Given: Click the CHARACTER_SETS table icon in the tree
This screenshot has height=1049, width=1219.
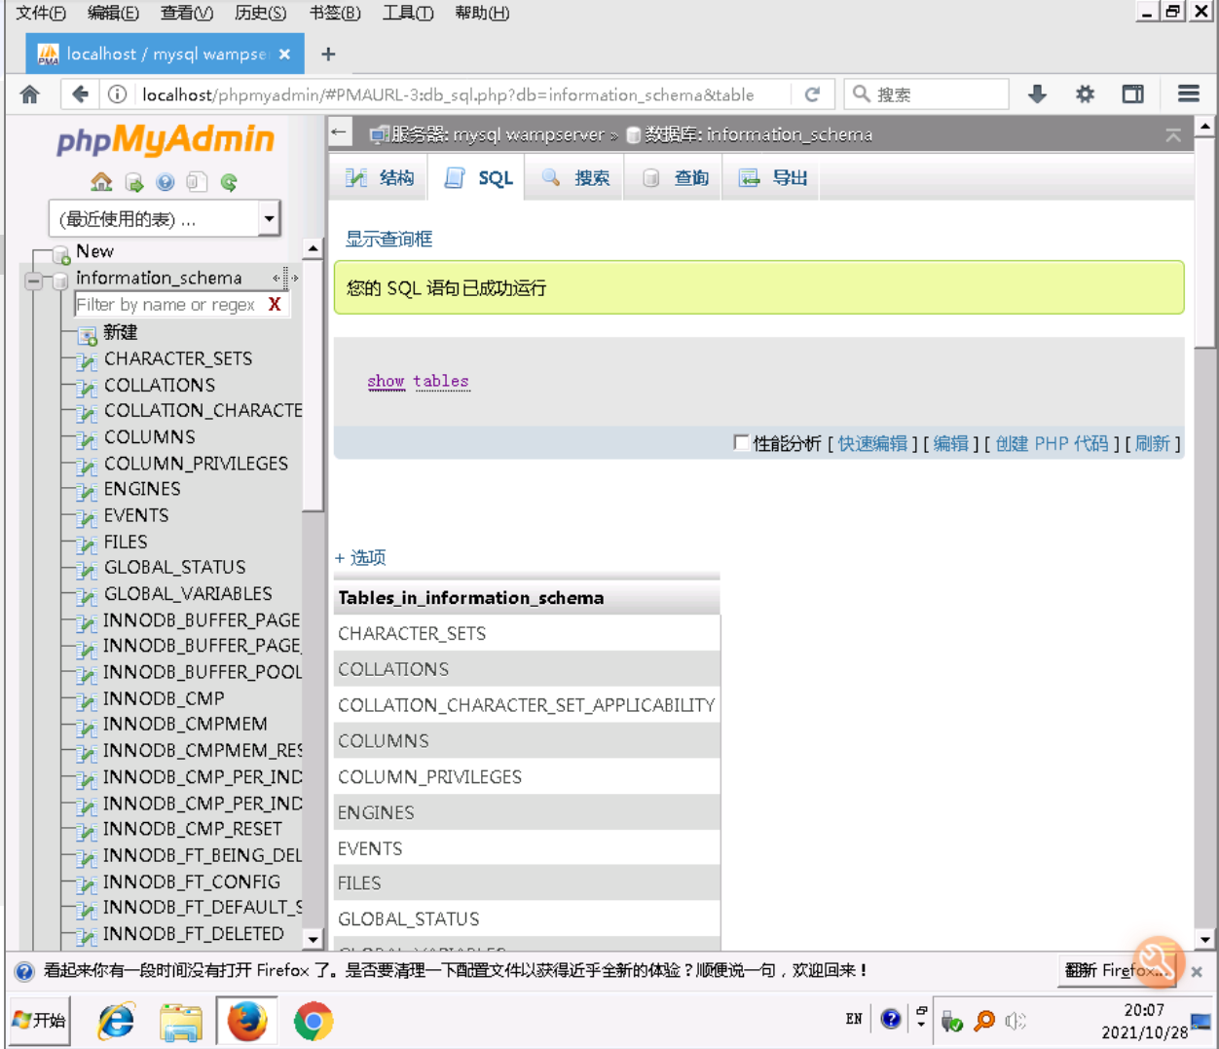Looking at the screenshot, I should pos(87,360).
